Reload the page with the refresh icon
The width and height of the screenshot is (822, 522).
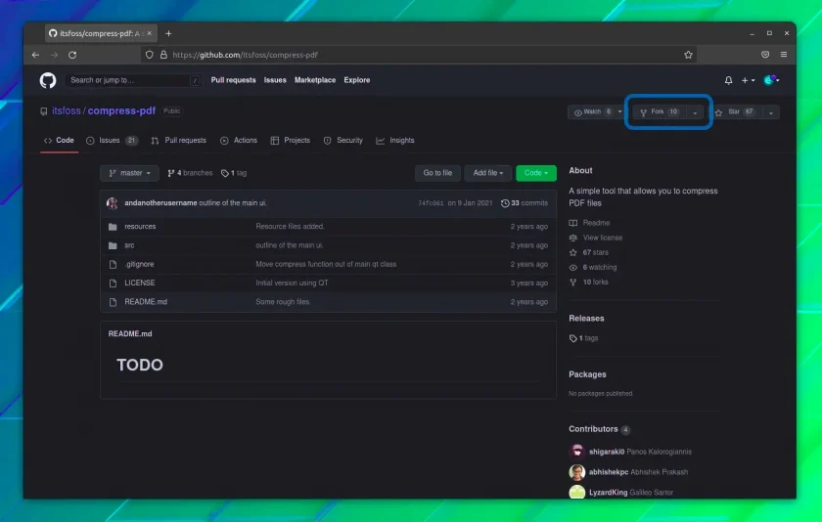click(72, 55)
